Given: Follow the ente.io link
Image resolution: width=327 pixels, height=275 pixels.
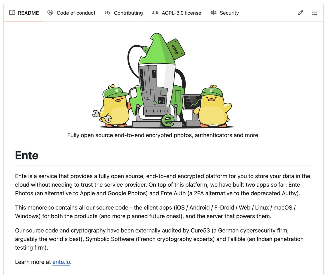Looking at the screenshot, I should (x=61, y=262).
